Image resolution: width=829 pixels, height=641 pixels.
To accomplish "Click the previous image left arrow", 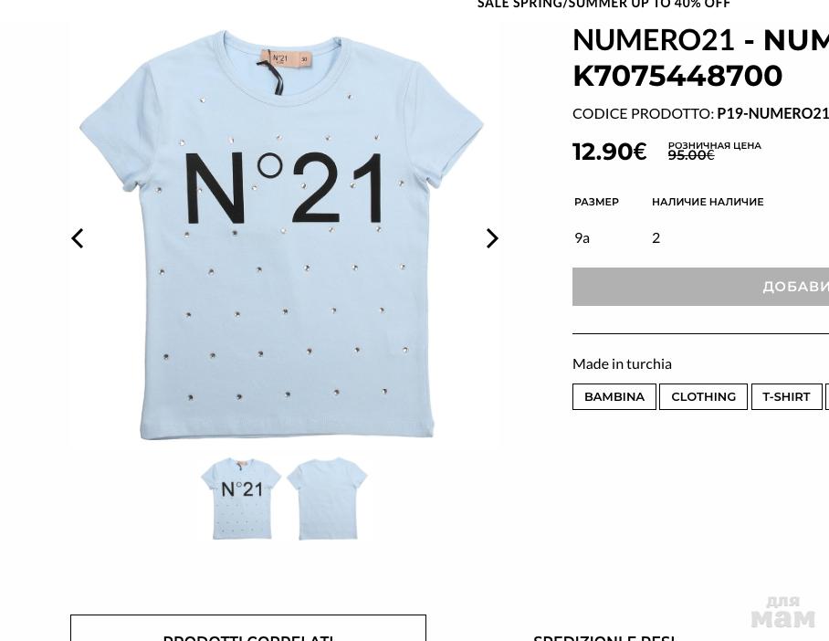I will coord(78,238).
